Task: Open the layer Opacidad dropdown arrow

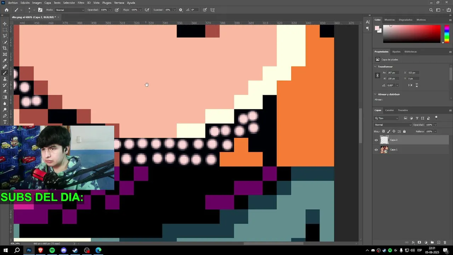Action: point(435,125)
